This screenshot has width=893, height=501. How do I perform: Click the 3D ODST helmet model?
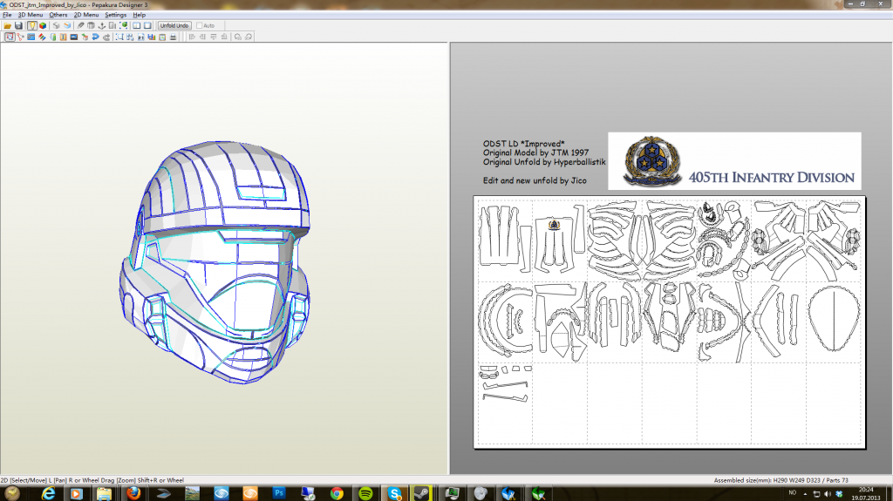click(215, 262)
